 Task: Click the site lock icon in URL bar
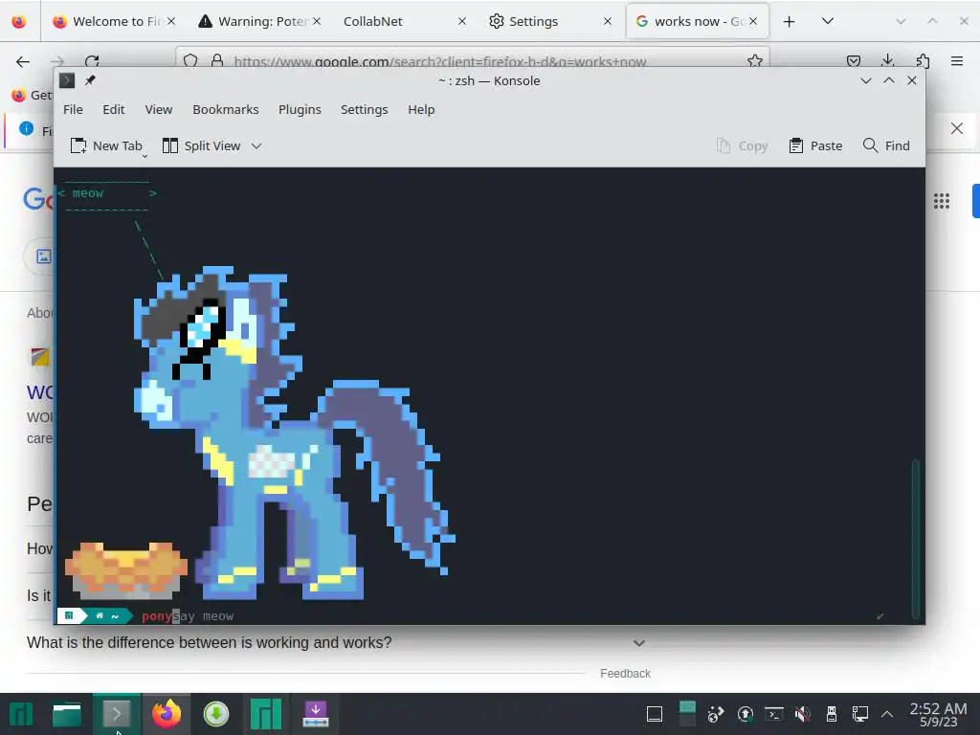pyautogui.click(x=217, y=60)
